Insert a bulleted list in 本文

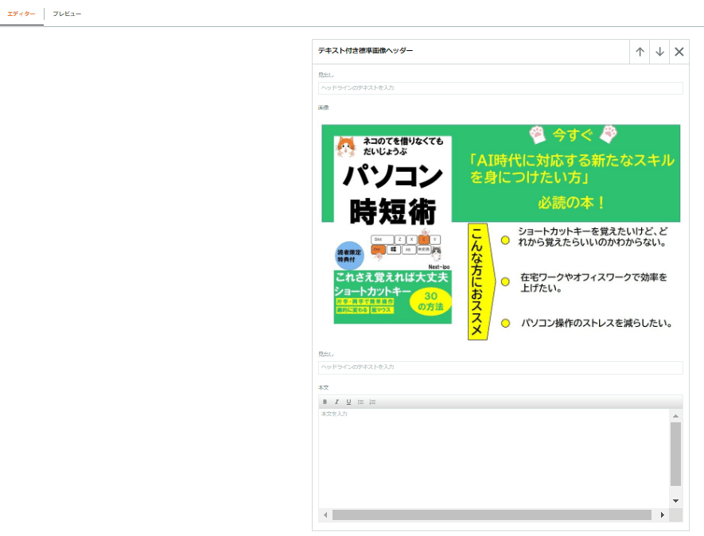[360, 402]
